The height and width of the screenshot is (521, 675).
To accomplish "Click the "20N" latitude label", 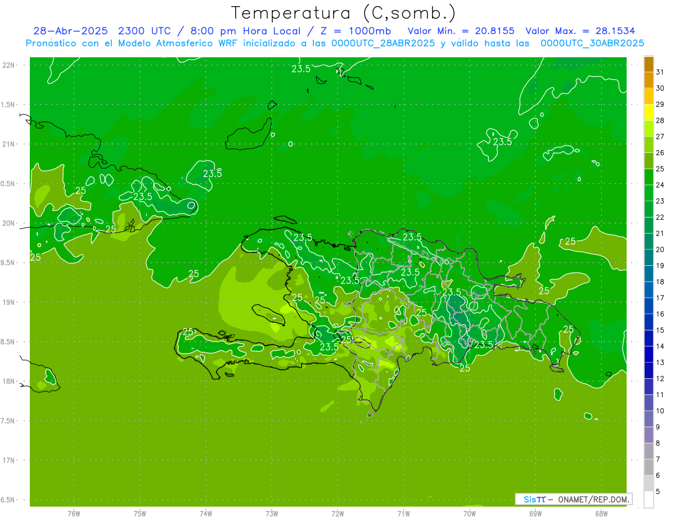I will click(9, 223).
